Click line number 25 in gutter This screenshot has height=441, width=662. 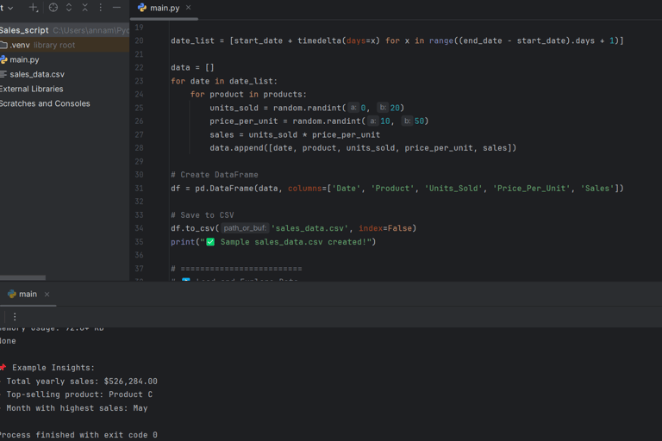[139, 108]
